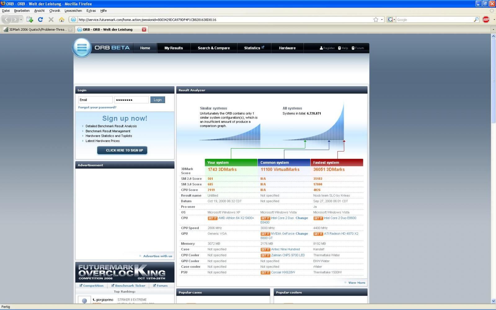Click the site identity icon in the address bar
This screenshot has height=310, width=496.
[x=73, y=20]
